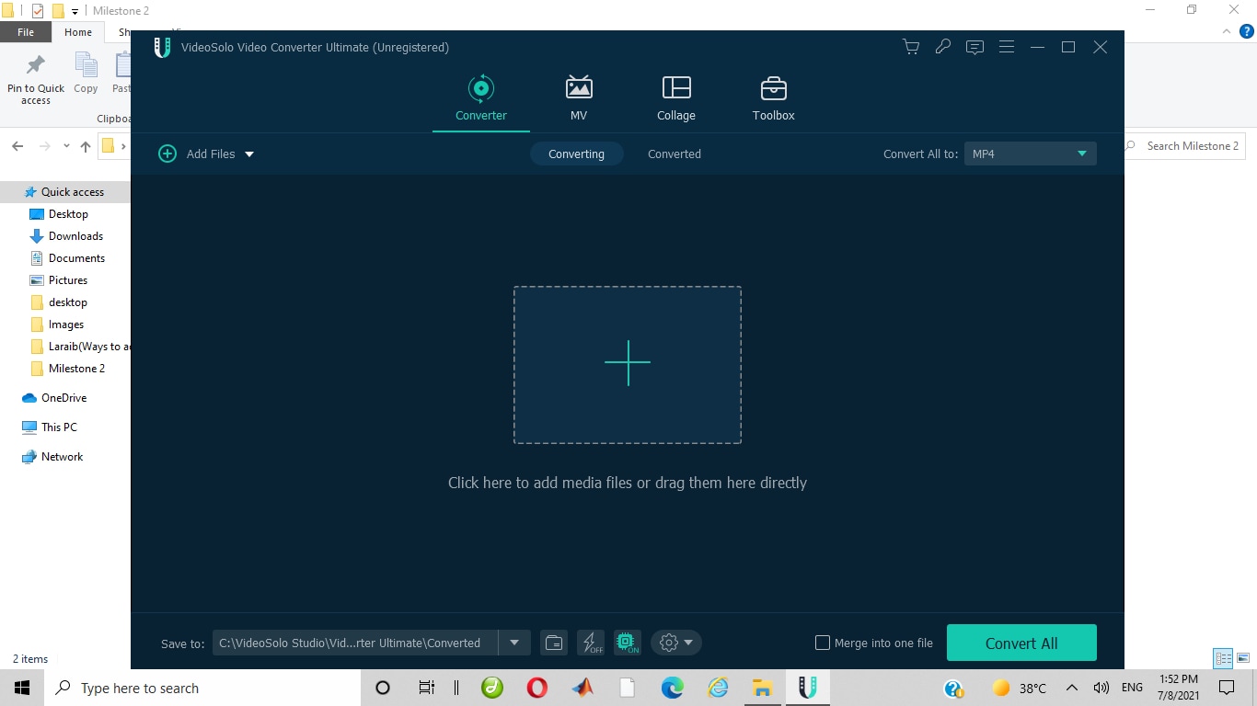Click the Add Files plus icon
The height and width of the screenshot is (706, 1257).
[x=167, y=154]
